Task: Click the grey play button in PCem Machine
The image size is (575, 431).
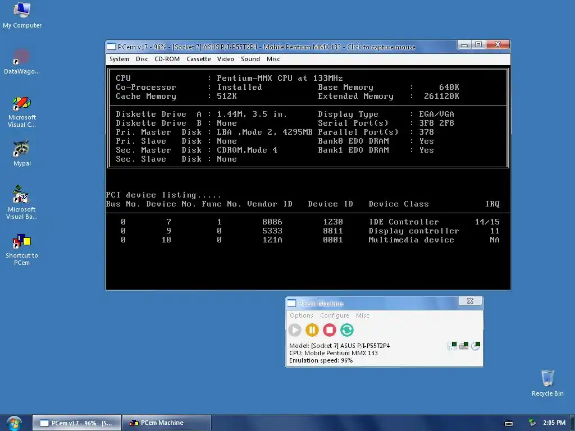Action: [295, 330]
